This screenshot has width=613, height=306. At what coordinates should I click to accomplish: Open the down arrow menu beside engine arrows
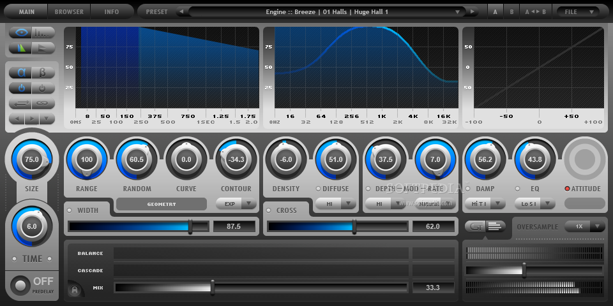[47, 119]
